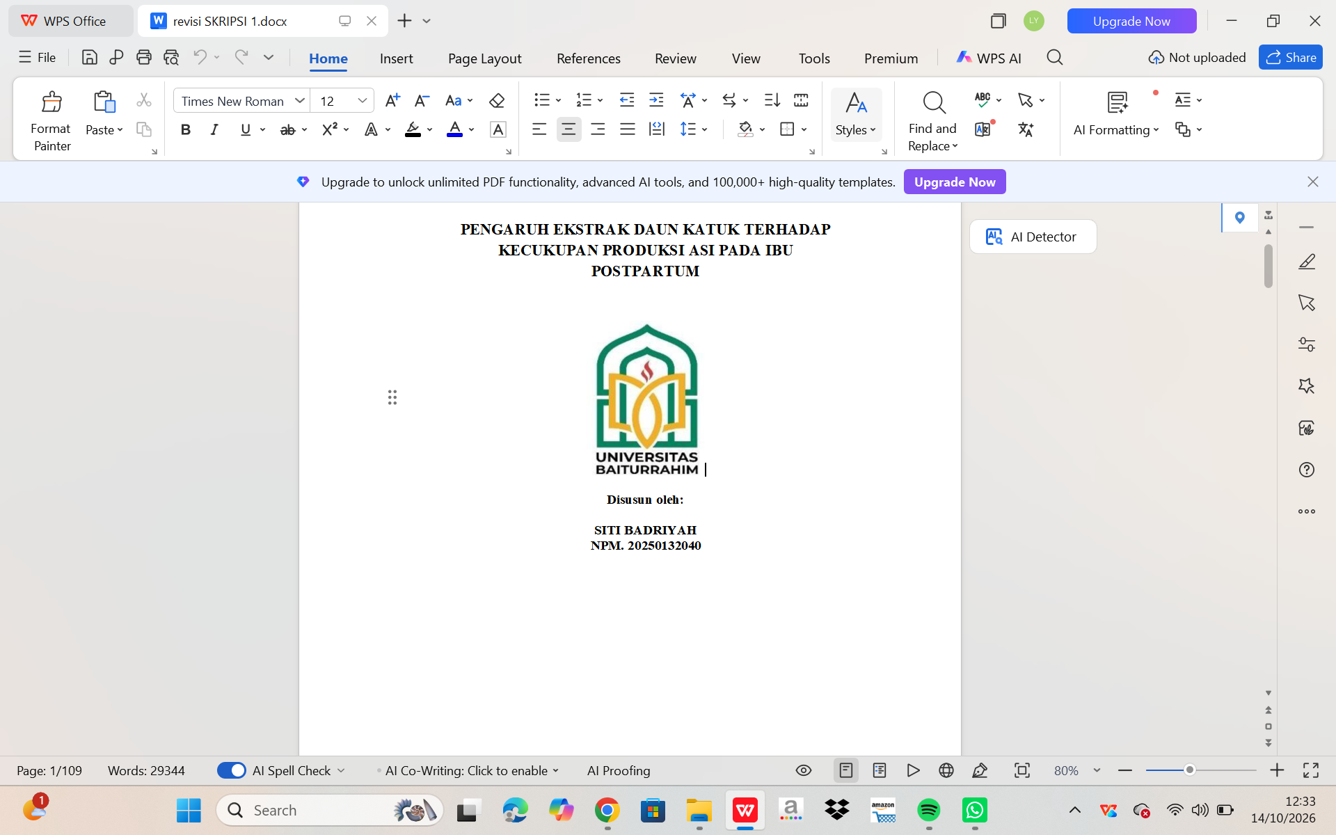Open the AI Detector panel
The width and height of the screenshot is (1336, 835).
[1033, 237]
